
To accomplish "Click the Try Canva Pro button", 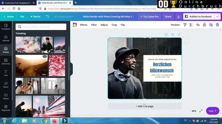I will click(x=150, y=17).
